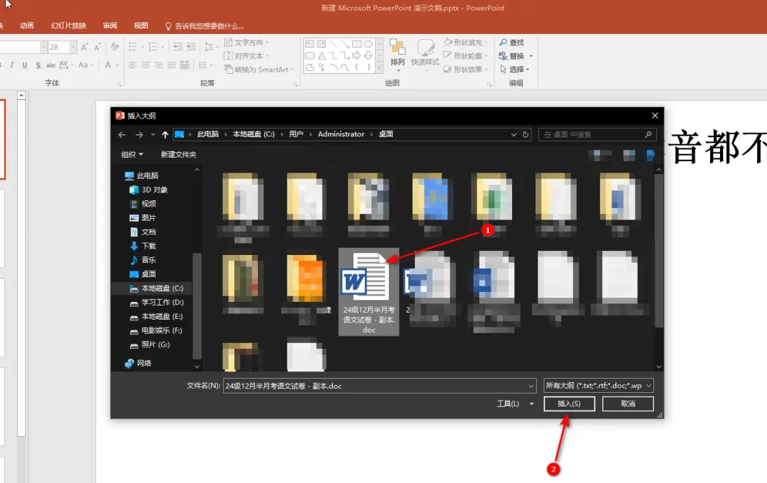Open 对齐文本 align text menu
Screen dimensions: 767x483
[246, 56]
